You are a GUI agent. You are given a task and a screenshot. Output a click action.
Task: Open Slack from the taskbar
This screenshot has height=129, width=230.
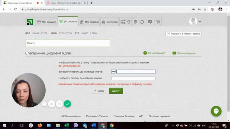31,125
